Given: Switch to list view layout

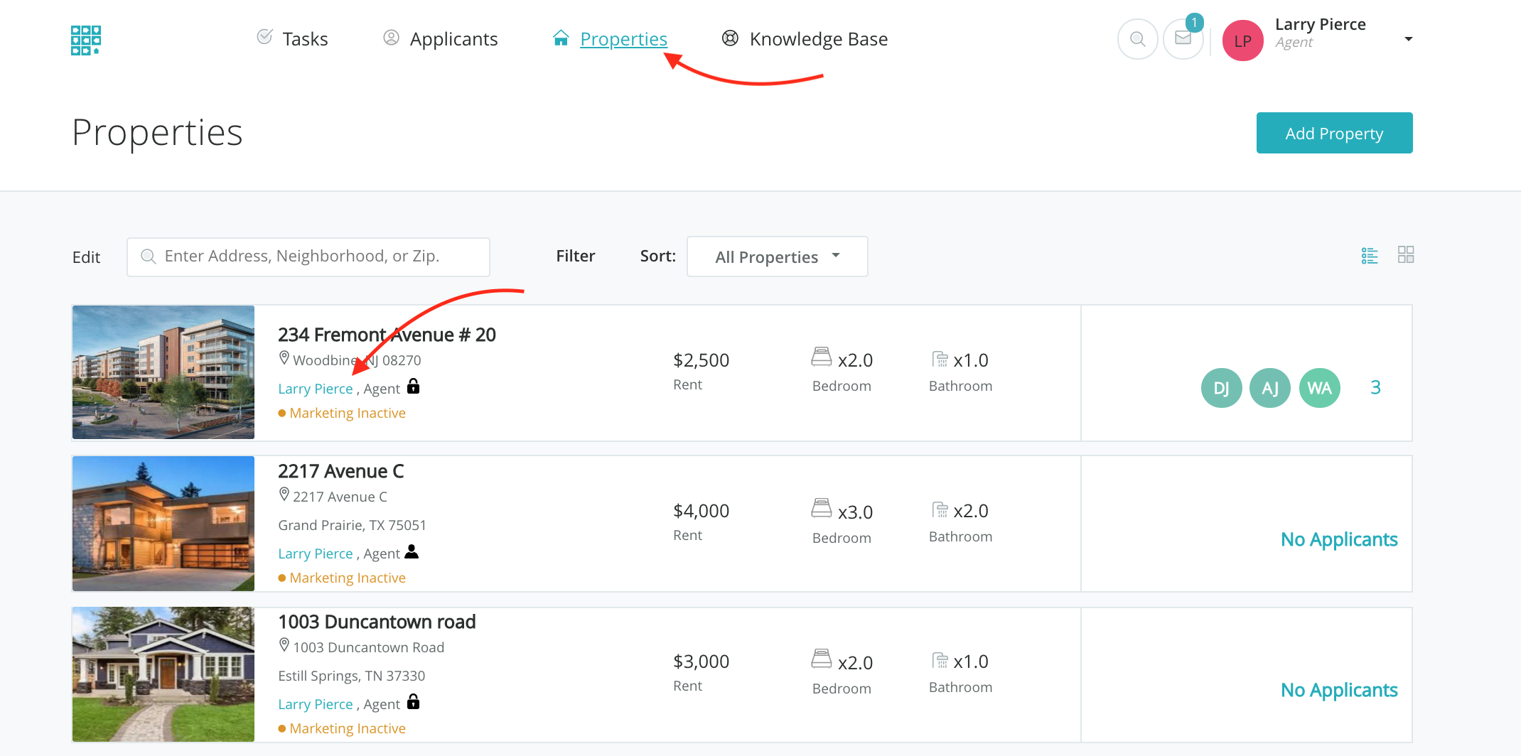Looking at the screenshot, I should tap(1369, 256).
